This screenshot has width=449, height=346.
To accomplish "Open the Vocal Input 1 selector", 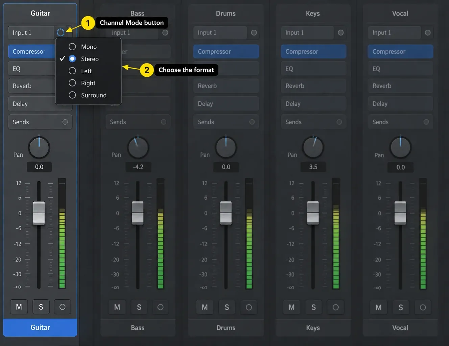I will (x=394, y=33).
